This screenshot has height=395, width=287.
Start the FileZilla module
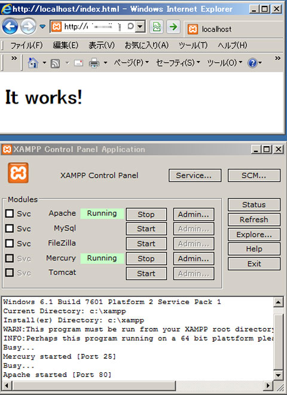click(146, 244)
